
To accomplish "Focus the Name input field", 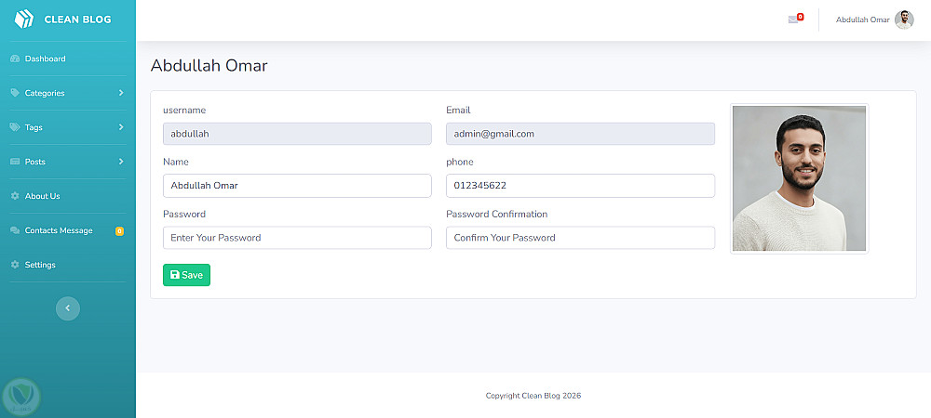I will 297,186.
